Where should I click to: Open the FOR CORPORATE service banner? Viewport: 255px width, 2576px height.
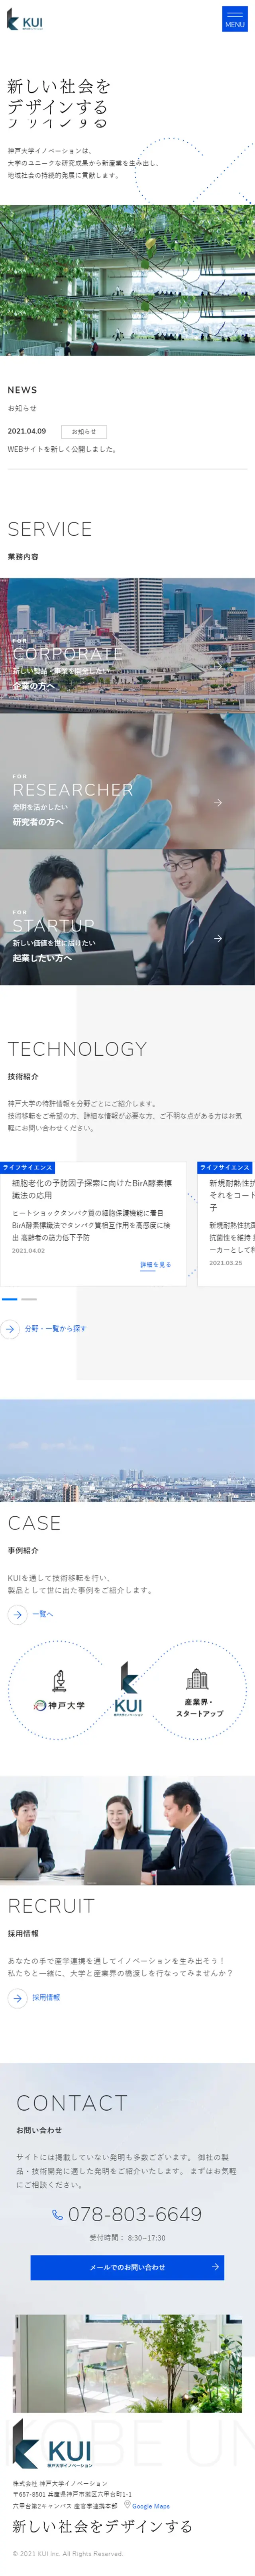[x=127, y=645]
